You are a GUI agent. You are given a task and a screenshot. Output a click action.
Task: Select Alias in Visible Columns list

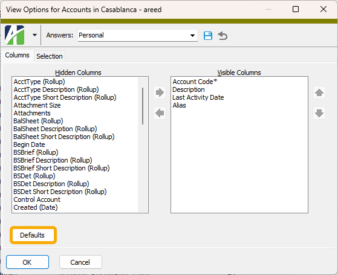click(179, 105)
